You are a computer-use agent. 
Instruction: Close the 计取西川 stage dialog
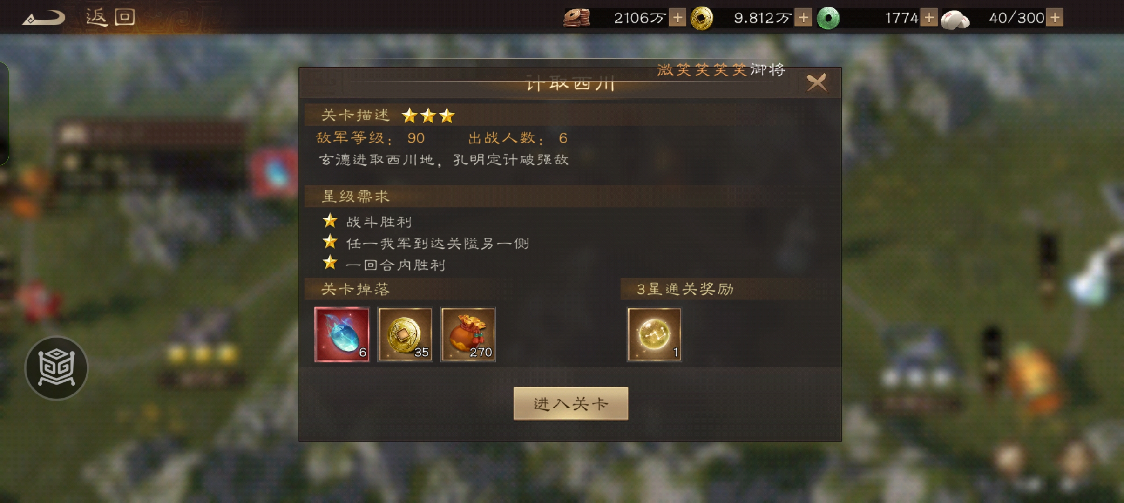(817, 83)
